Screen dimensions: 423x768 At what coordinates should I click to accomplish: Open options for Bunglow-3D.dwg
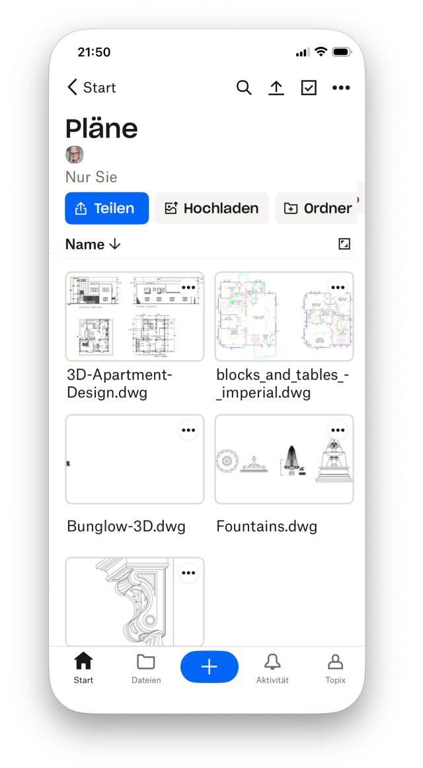point(188,430)
